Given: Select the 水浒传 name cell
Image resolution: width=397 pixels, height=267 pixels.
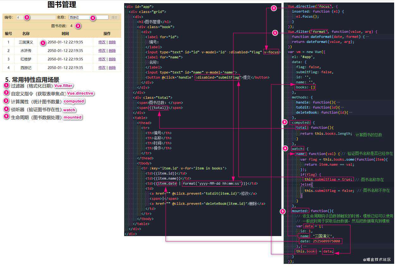Looking at the screenshot, I should pyautogui.click(x=26, y=50).
